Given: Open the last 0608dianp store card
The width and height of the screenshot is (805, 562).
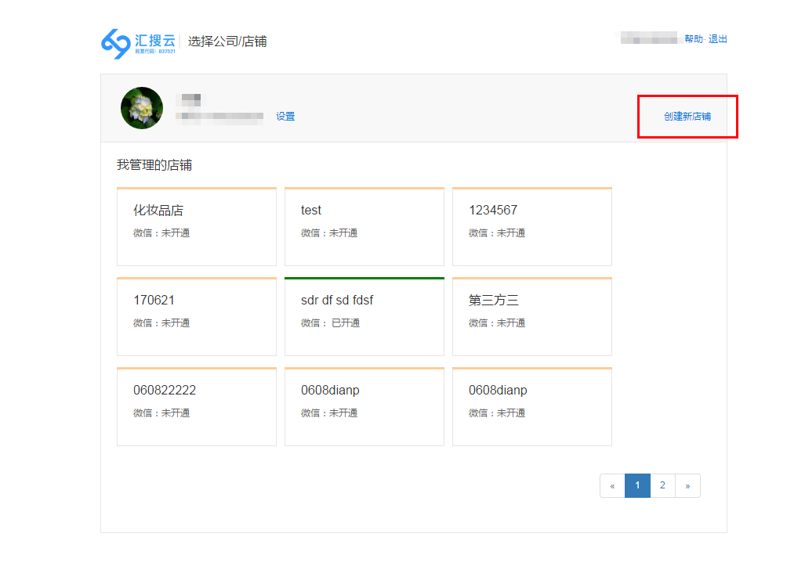Looking at the screenshot, I should [532, 407].
